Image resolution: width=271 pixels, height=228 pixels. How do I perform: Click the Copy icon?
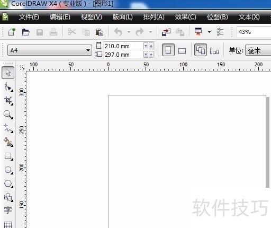point(86,32)
